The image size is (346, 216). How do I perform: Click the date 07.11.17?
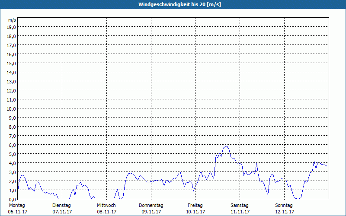coord(62,212)
